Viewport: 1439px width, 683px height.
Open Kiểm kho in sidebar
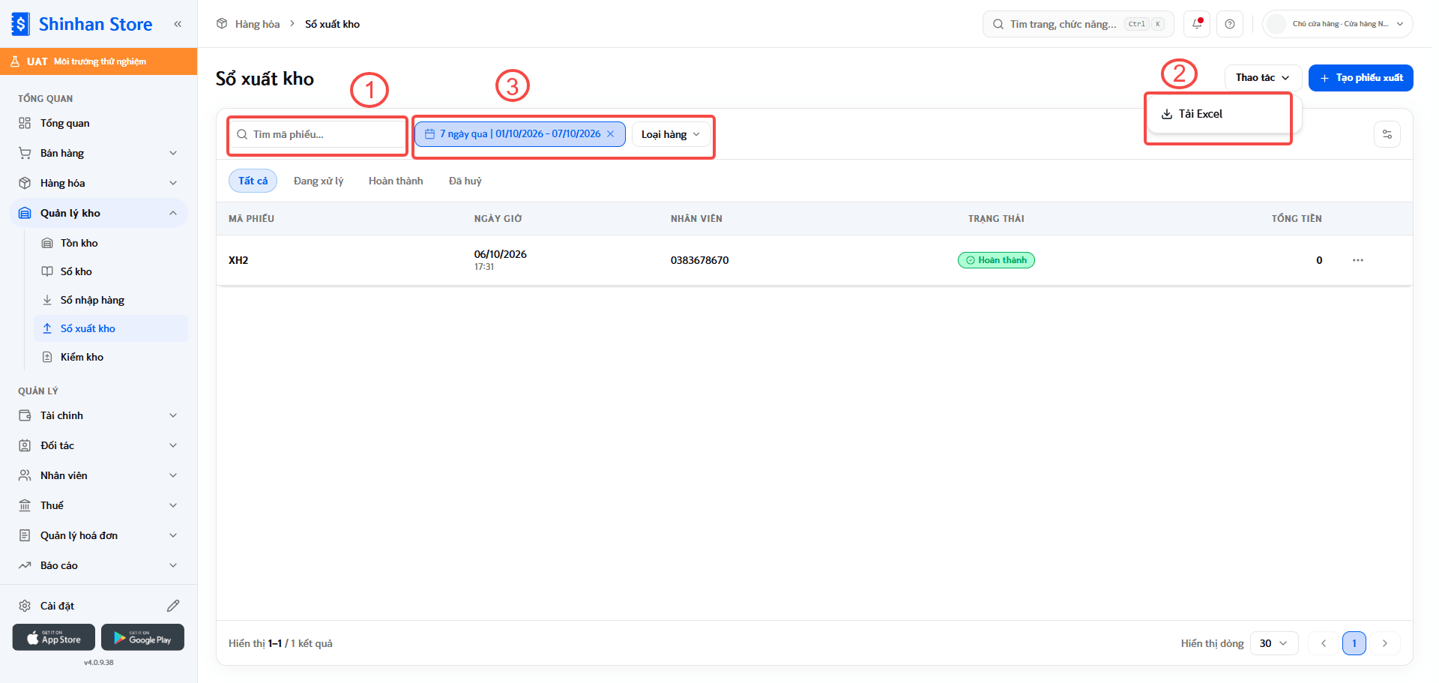coord(111,357)
